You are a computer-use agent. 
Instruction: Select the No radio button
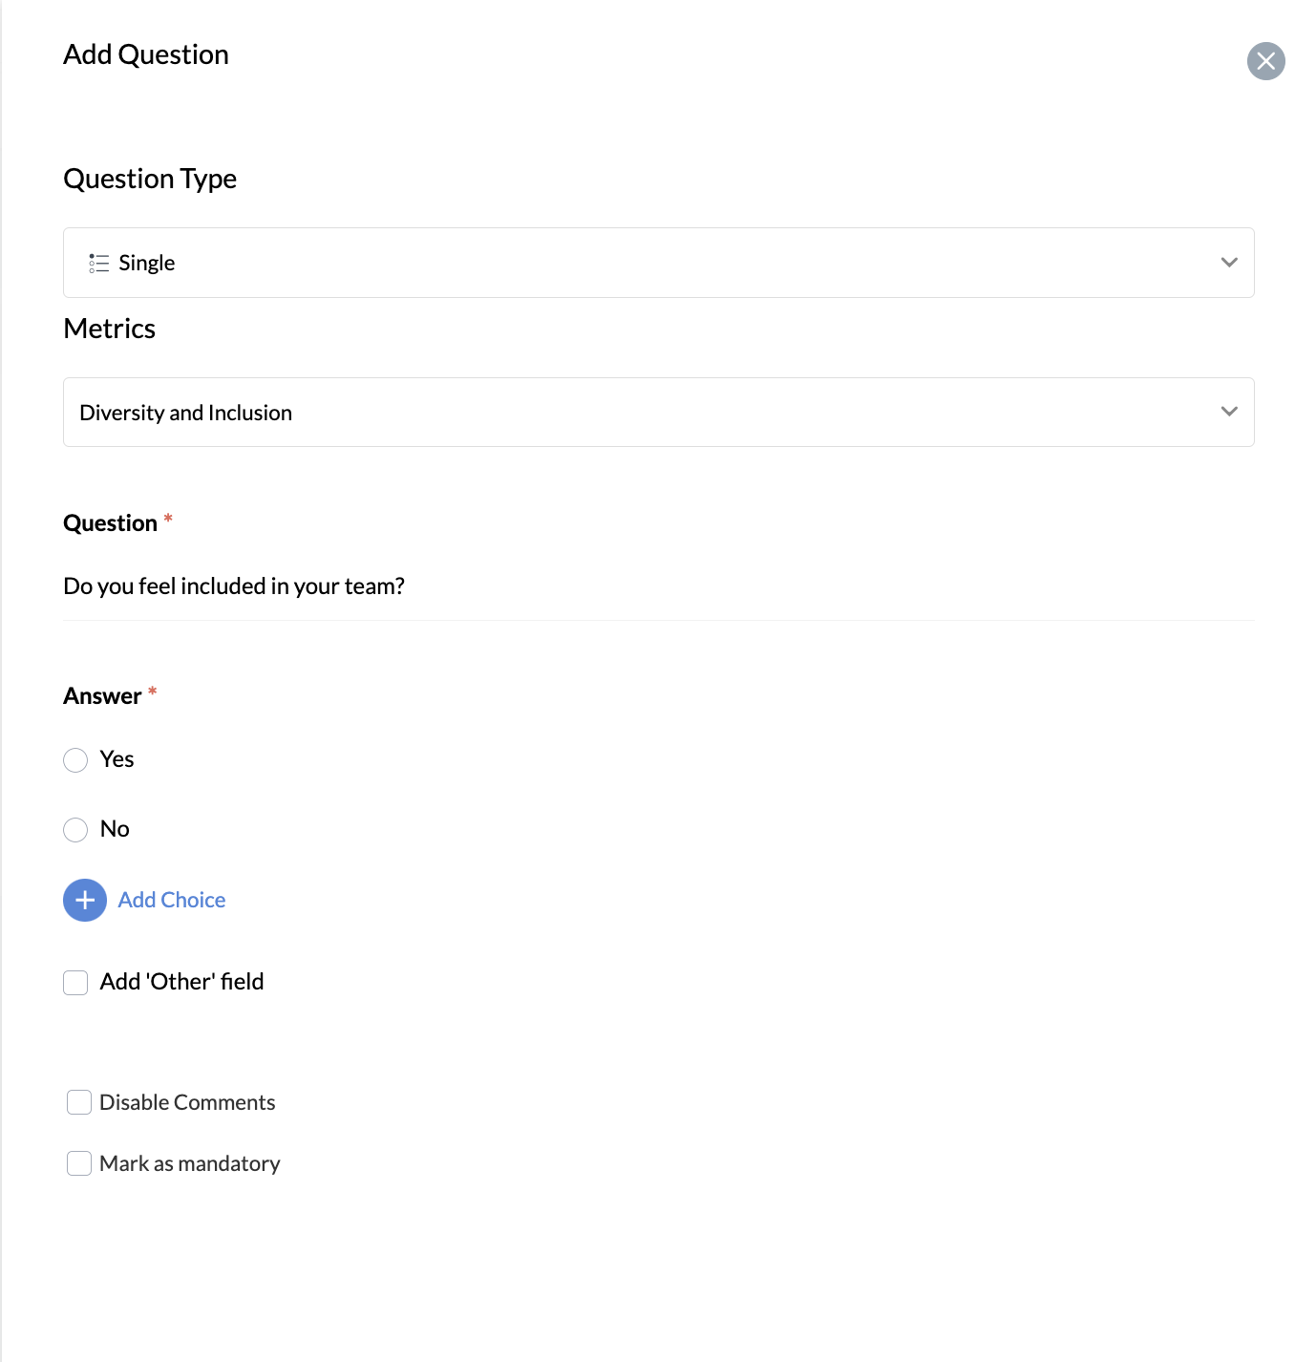(x=75, y=830)
